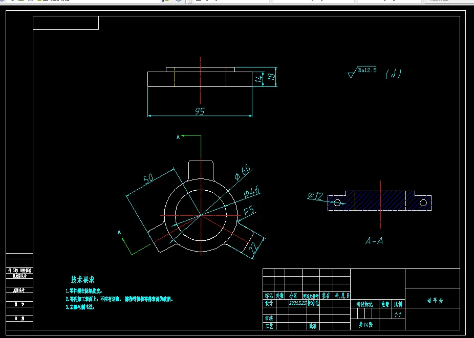Click the 签字 cell in left margin block

19,304
